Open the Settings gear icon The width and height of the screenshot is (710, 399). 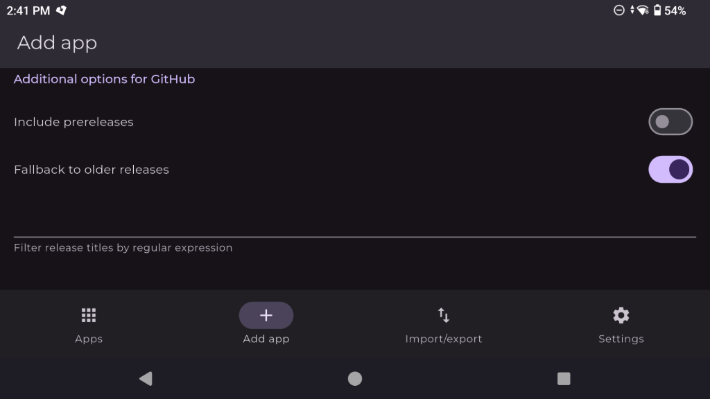tap(621, 316)
